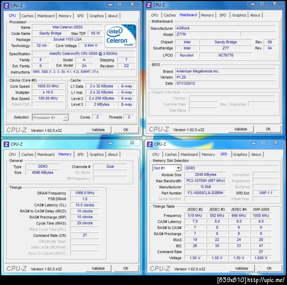Screen dimensions: 287x285
Task: Click Validate in the SPD window
Action: [242, 269]
